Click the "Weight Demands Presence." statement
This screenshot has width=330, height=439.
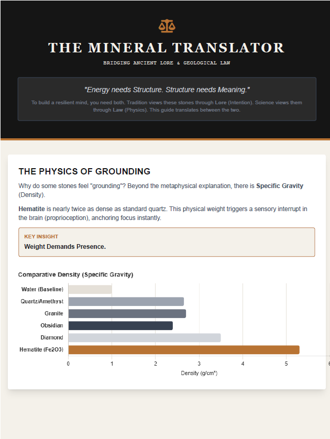coord(65,246)
